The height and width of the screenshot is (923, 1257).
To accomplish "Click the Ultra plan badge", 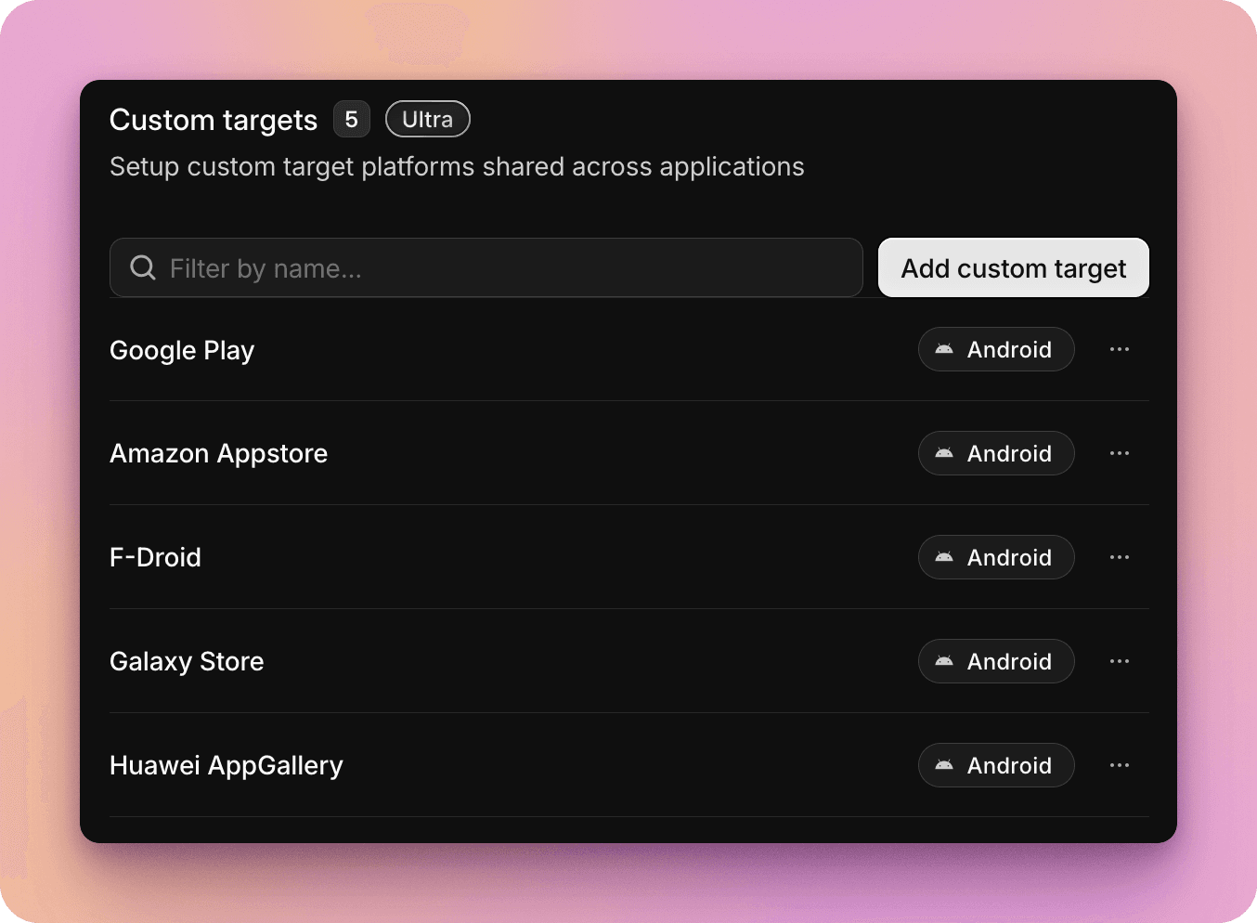I will pos(427,119).
